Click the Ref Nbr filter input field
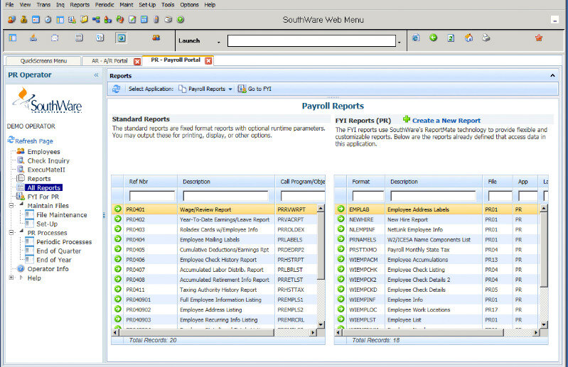The width and height of the screenshot is (568, 367). click(x=151, y=195)
